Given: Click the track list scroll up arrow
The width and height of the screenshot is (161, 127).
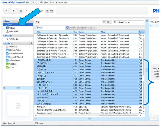Looking at the screenshot, I should coord(144,35).
